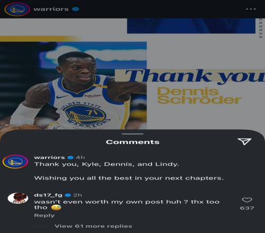Image resolution: width=265 pixels, height=233 pixels.
Task: Open the three-dot more options menu
Action: coord(251,9)
